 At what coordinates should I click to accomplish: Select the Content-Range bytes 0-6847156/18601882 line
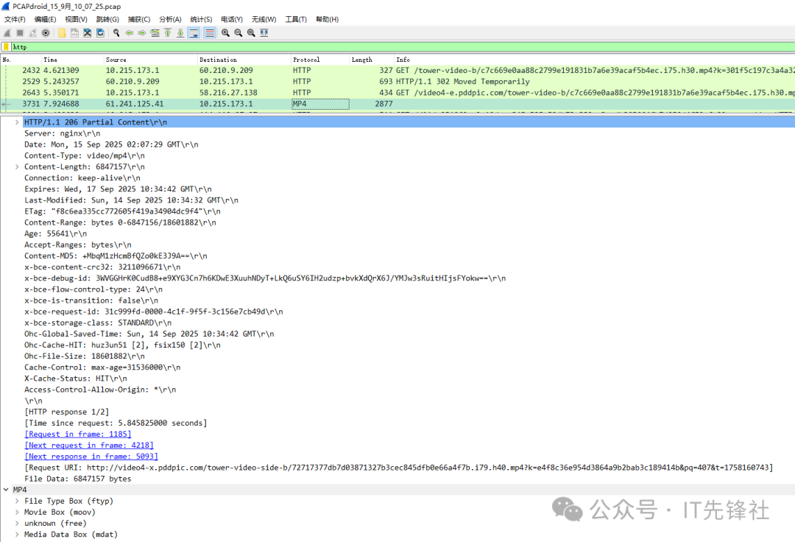pyautogui.click(x=120, y=222)
